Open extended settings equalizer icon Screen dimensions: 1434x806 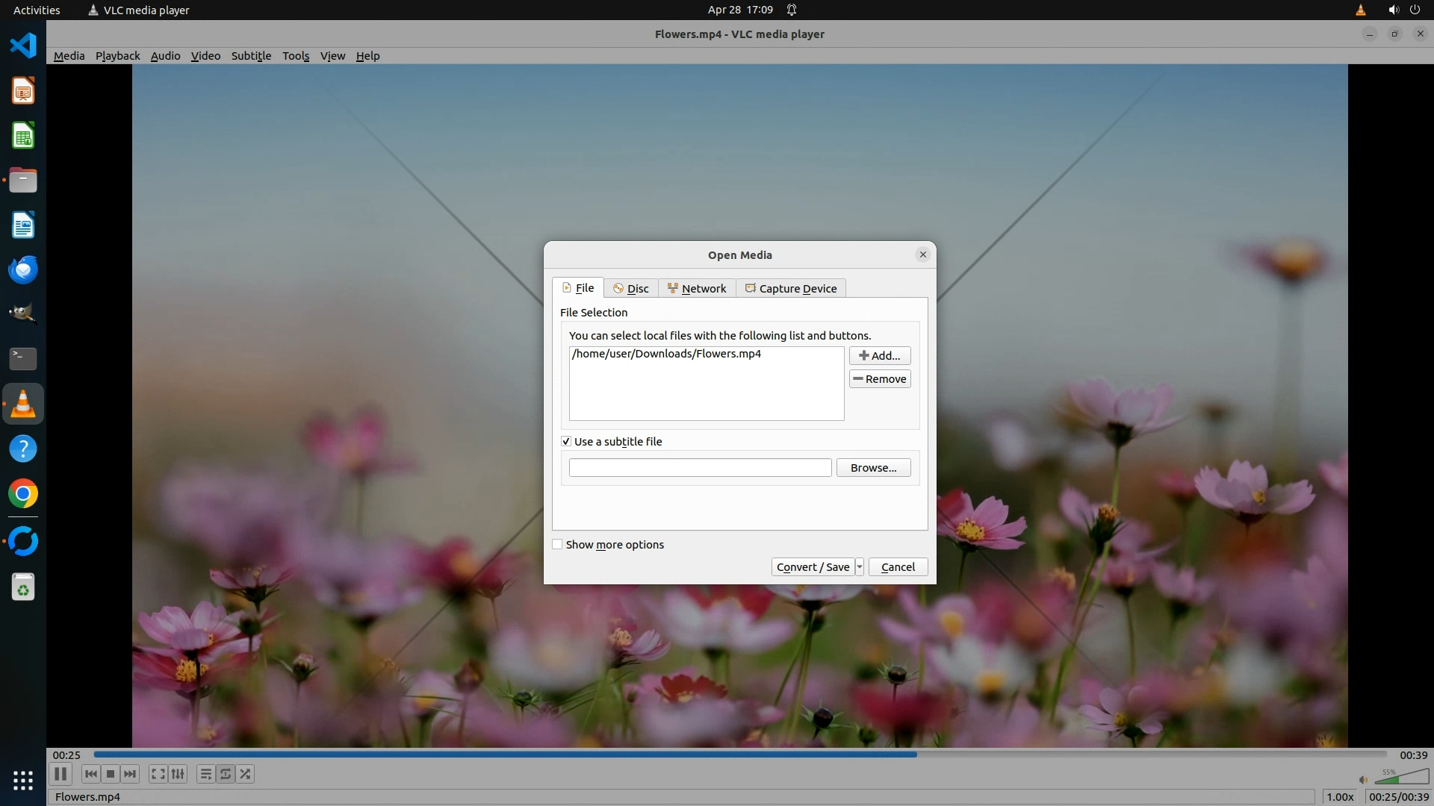tap(178, 774)
